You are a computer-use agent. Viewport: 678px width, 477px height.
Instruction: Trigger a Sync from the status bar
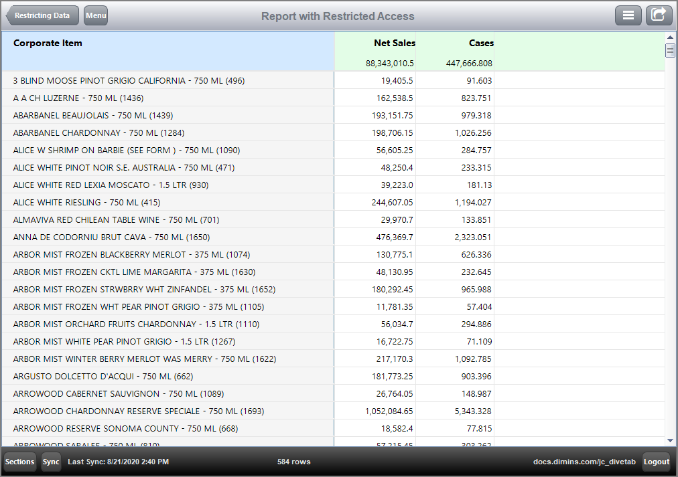51,462
